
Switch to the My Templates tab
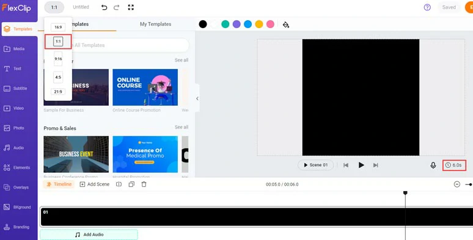click(x=155, y=24)
